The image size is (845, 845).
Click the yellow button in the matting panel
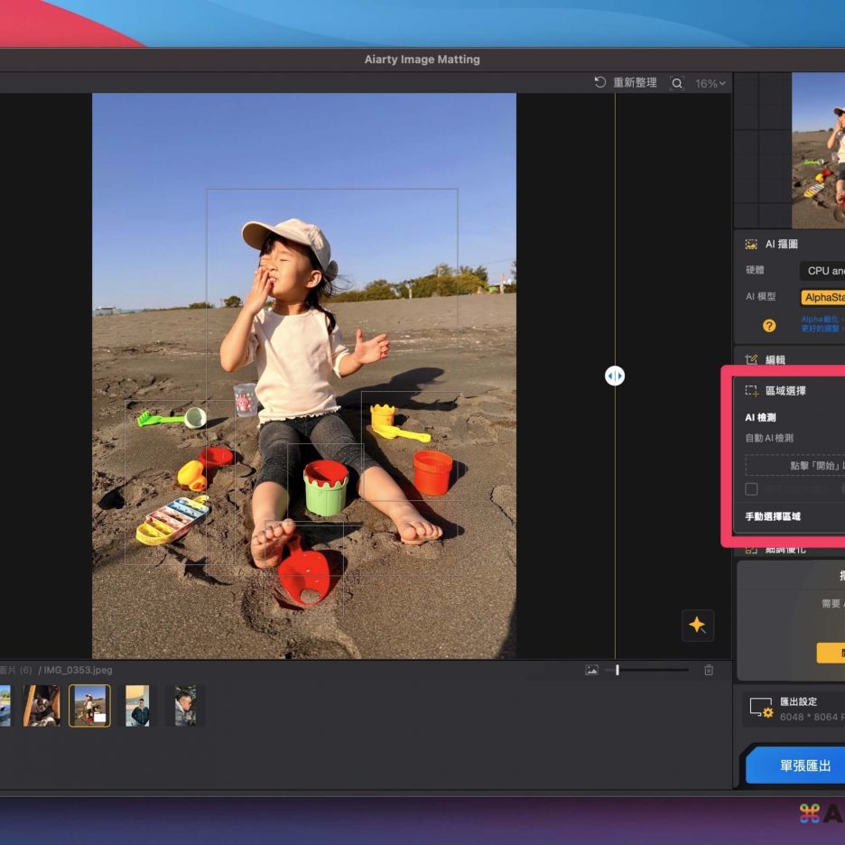831,653
